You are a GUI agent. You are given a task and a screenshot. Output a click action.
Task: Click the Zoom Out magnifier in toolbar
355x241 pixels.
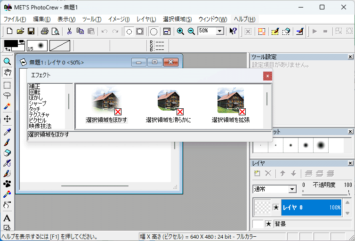(191, 31)
